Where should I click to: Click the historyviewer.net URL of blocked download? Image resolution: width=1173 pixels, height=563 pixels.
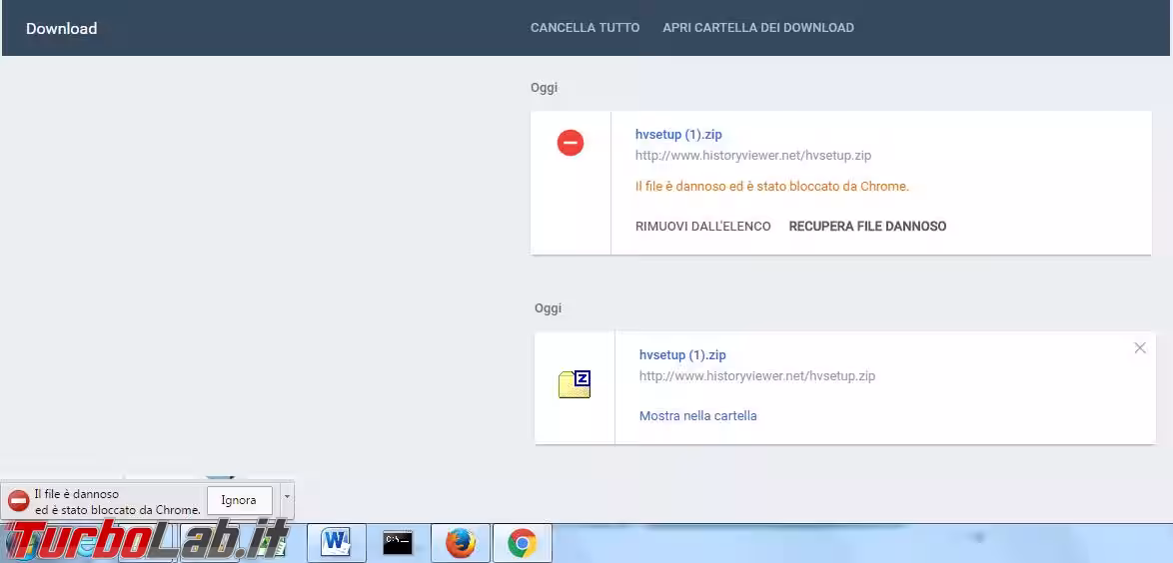[x=753, y=156]
